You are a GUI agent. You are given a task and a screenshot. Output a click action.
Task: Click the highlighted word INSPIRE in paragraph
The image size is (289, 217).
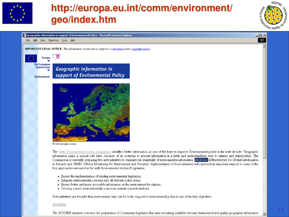pyautogui.click(x=201, y=160)
